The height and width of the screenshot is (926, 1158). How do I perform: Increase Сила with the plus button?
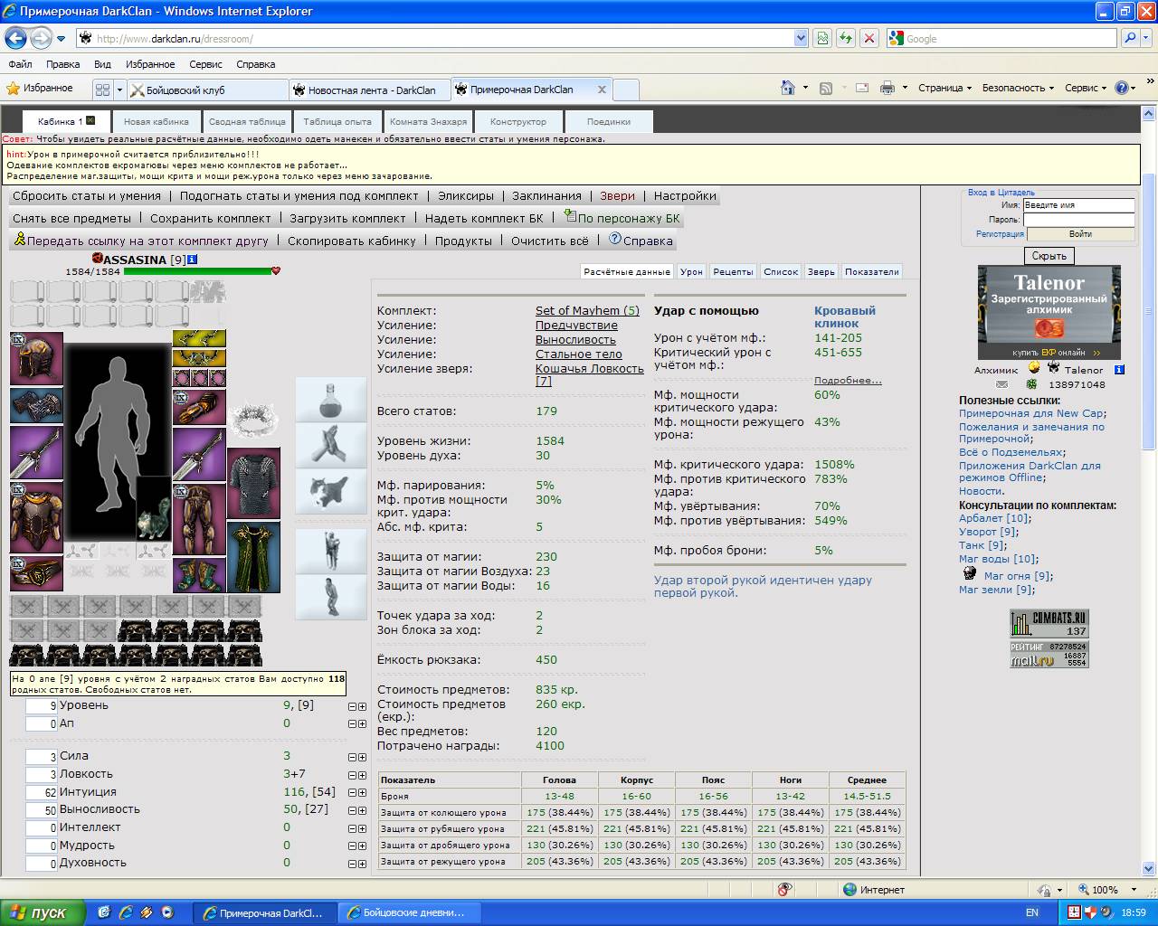(x=363, y=757)
